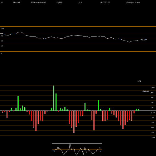Click the '(5,5' parameter text in the title
Image resolution: width=156 pixels, height=156 pixels.
coord(80,2)
